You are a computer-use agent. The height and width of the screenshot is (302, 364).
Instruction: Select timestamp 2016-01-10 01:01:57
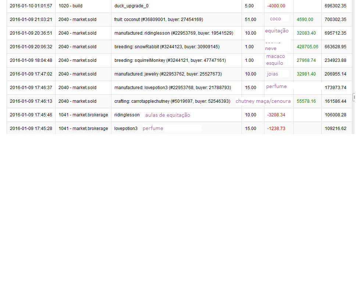pos(31,6)
